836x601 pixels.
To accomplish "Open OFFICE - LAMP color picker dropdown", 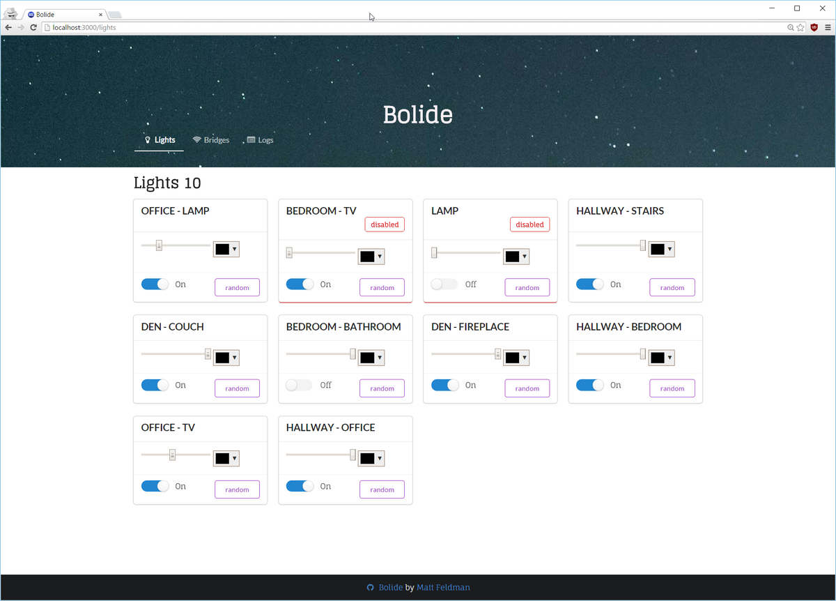I will point(226,249).
